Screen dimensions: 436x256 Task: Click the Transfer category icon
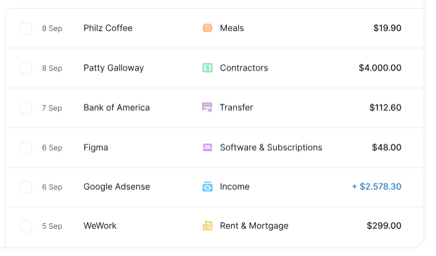207,107
